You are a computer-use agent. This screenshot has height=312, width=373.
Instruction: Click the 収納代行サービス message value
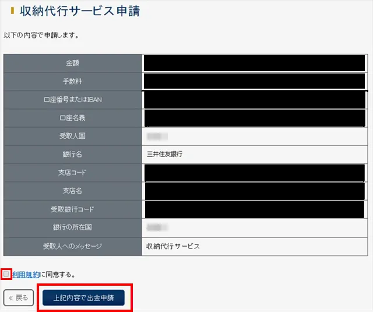173,246
